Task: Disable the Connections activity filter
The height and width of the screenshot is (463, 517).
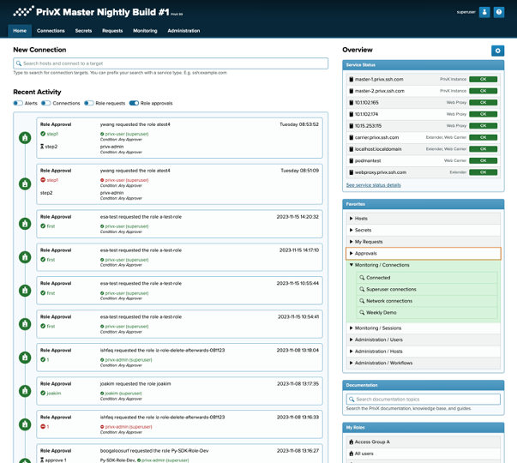Action: (x=46, y=103)
